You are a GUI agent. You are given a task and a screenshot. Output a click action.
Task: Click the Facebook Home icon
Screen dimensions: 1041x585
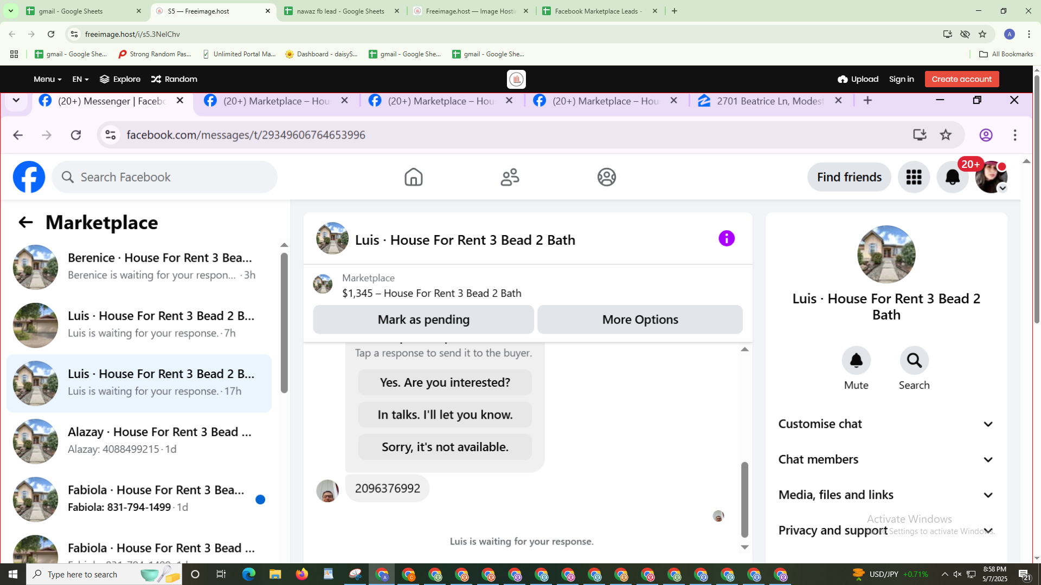(413, 177)
